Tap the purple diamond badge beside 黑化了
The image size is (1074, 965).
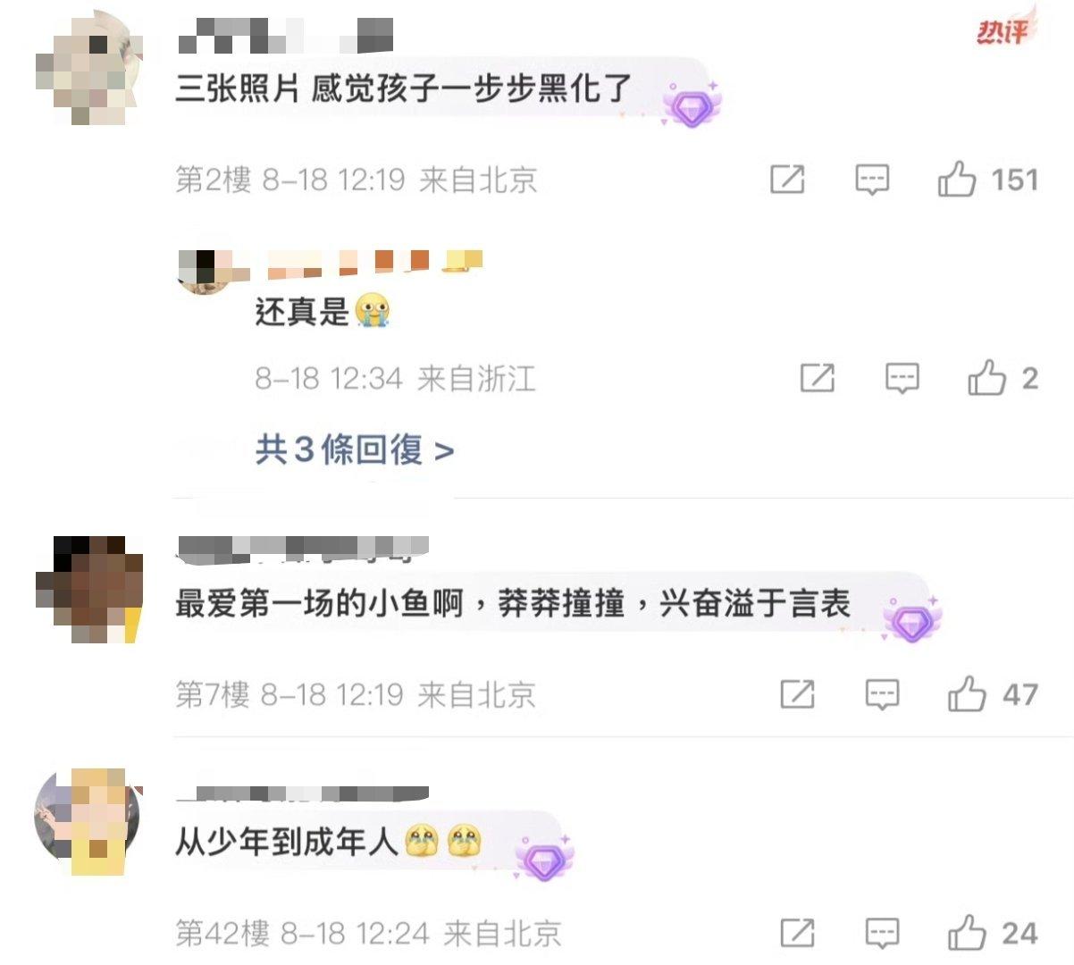point(692,105)
